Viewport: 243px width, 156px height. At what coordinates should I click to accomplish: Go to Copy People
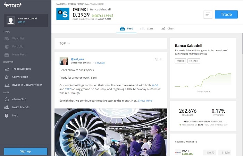click(x=20, y=77)
